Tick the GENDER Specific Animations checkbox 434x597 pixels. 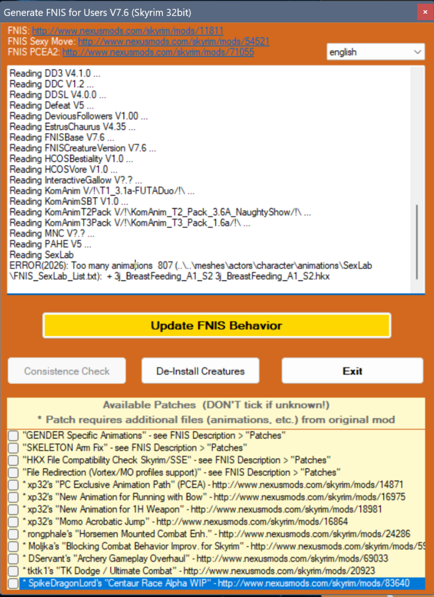click(13, 436)
